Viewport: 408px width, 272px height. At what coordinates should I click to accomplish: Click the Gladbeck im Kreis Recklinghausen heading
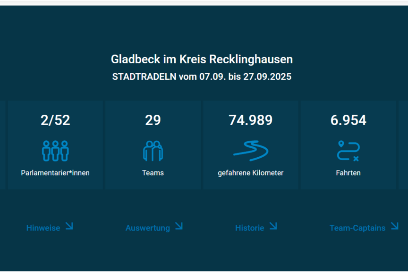coord(202,59)
